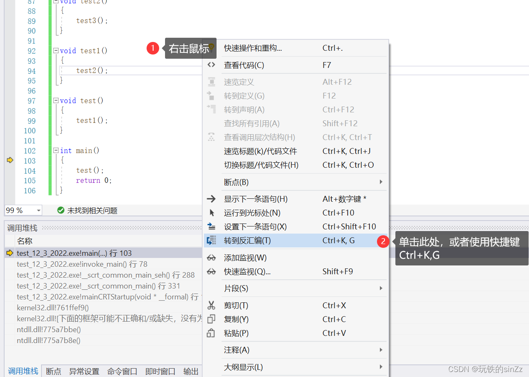Click the Cut scissors icon
The image size is (529, 377).
212,305
